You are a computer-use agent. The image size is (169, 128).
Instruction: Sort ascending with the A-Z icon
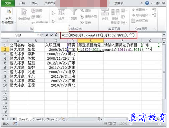(54, 12)
